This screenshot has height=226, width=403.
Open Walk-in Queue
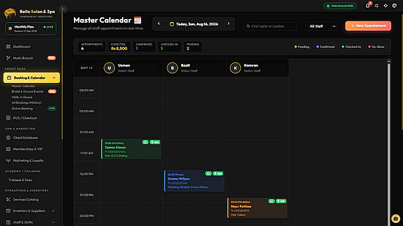(22, 97)
